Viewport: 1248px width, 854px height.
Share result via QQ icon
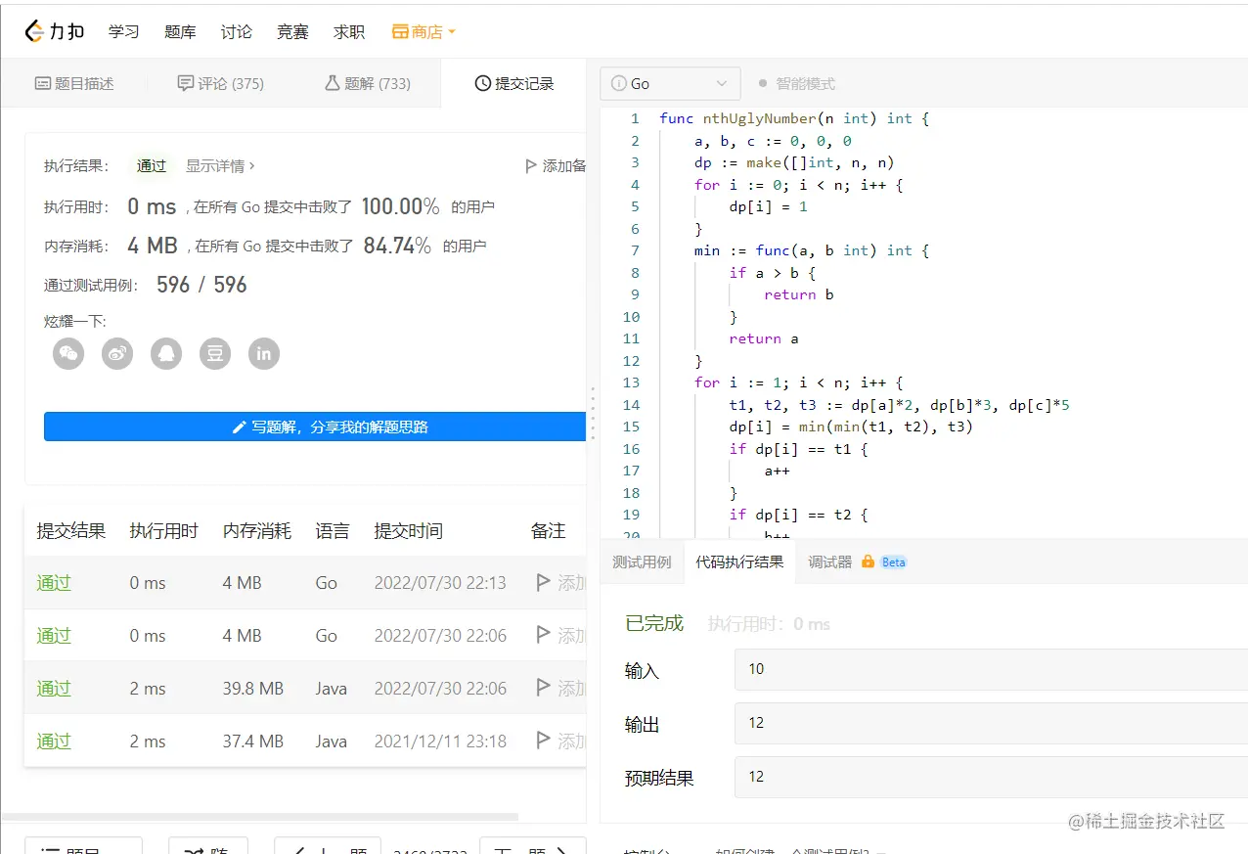[166, 353]
